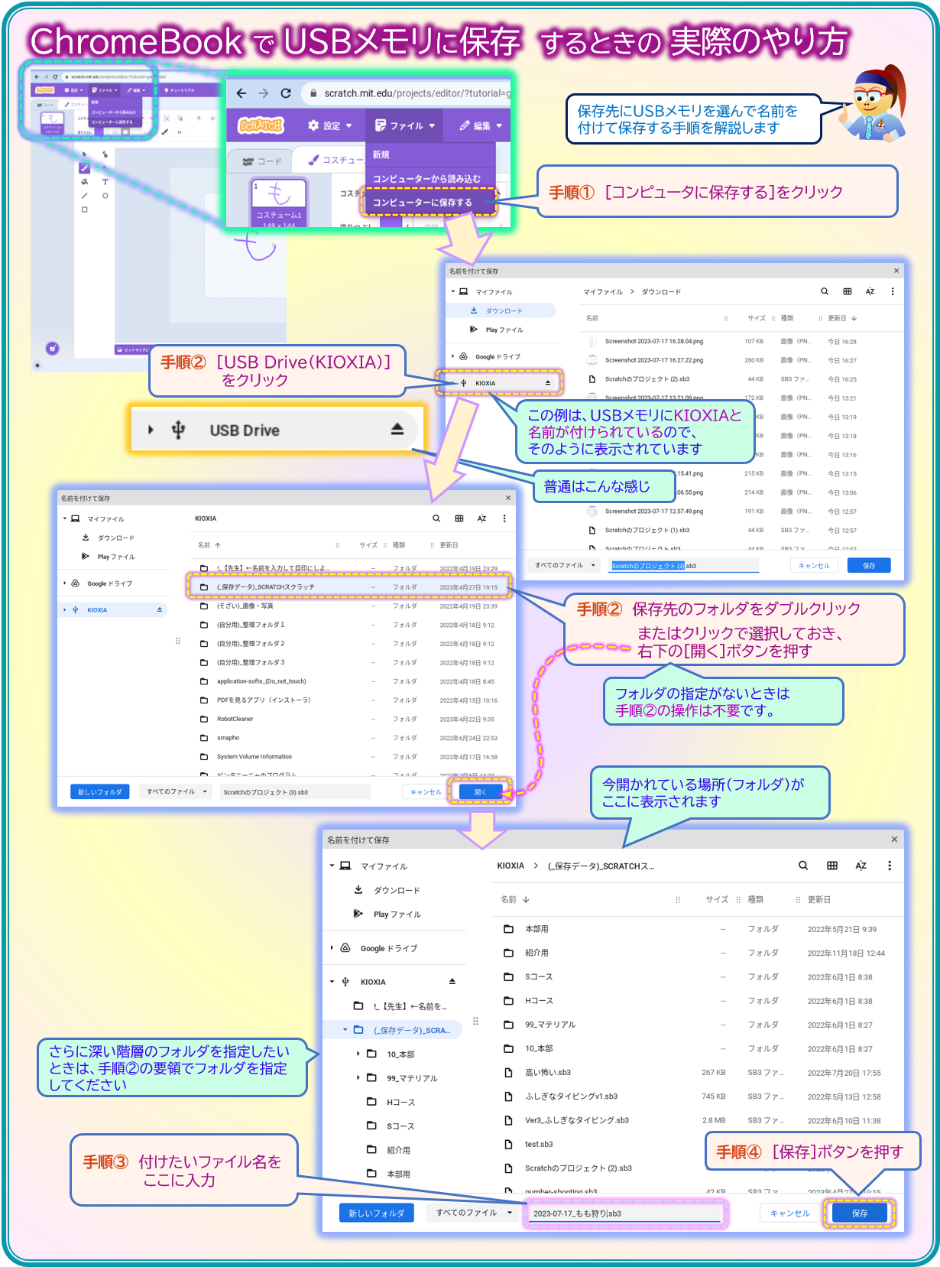Viewport: 940px width, 1267px height.
Task: Select Screenshot 2023-07-17 16.28.04.png file row
Action: tap(741, 341)
